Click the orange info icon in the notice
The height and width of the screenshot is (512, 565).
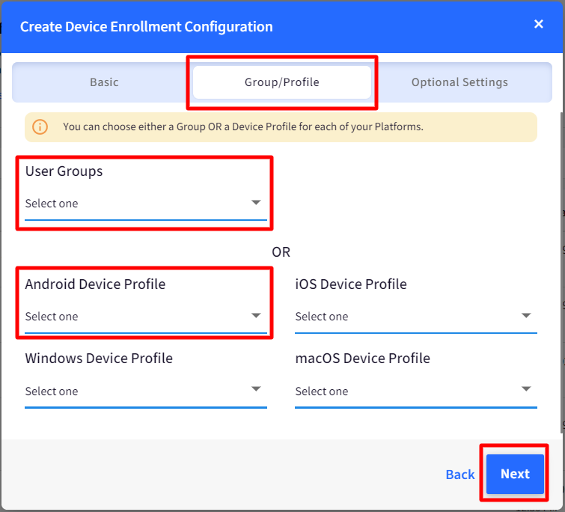pyautogui.click(x=40, y=127)
